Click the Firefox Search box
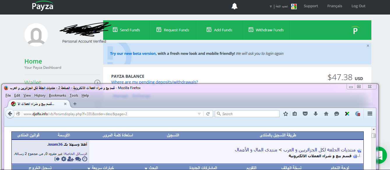This screenshot has height=170, width=390. tap(247, 114)
